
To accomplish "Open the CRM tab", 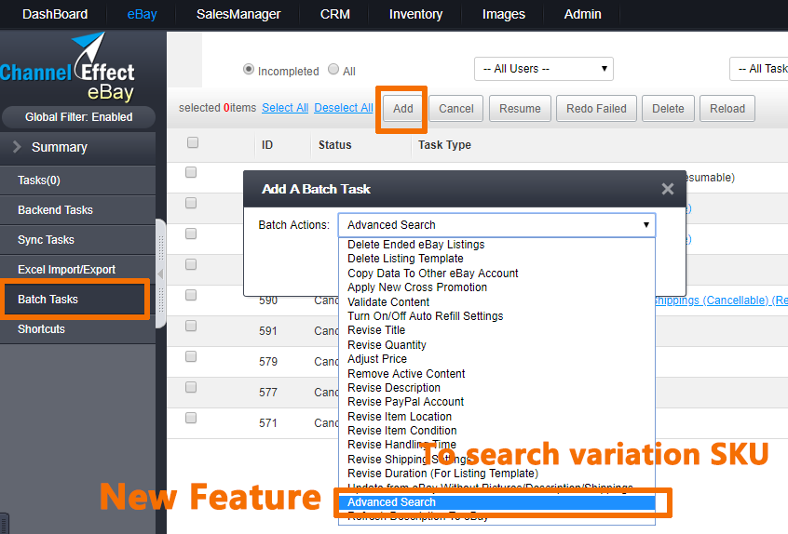I will pyautogui.click(x=335, y=14).
